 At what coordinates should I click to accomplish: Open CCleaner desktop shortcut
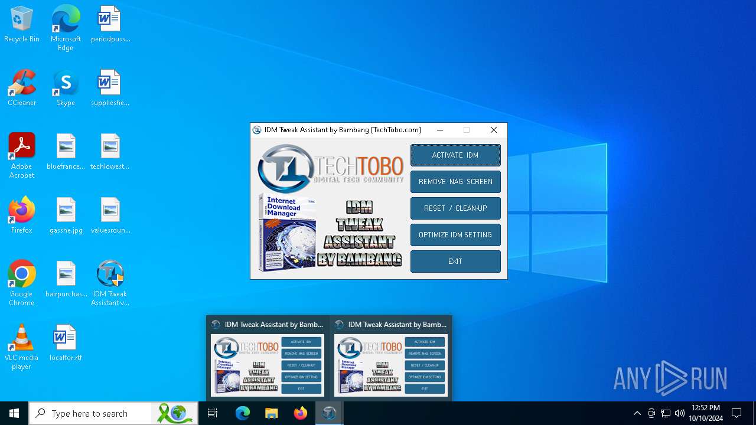(22, 89)
